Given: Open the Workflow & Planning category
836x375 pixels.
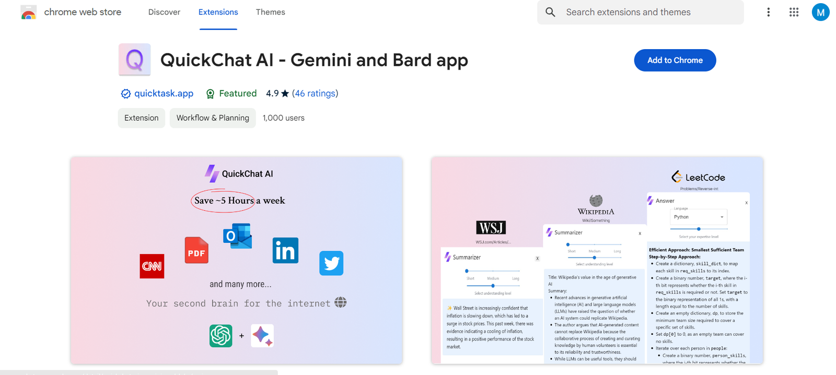Looking at the screenshot, I should pyautogui.click(x=213, y=118).
